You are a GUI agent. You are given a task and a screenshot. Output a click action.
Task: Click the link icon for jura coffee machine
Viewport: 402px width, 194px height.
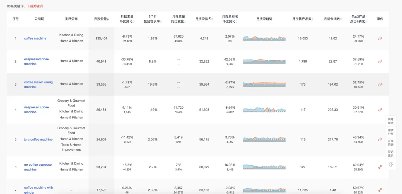coord(380,139)
